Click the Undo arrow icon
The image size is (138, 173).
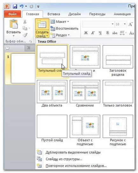[22, 6]
